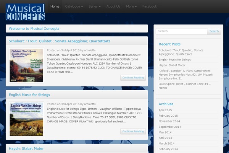This screenshot has height=153, width=229.
Task: Go to the Home nav item
Action: tap(55, 7)
